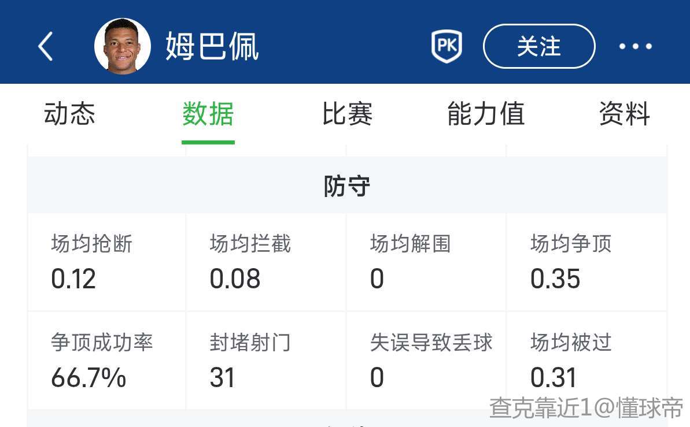This screenshot has height=427, width=690.
Task: Tap the 场均争顶 stat cell
Action: click(x=586, y=262)
